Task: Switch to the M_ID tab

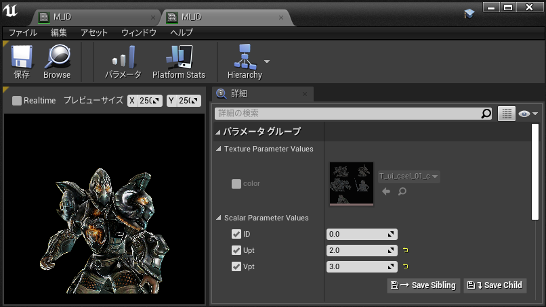Action: click(x=96, y=17)
